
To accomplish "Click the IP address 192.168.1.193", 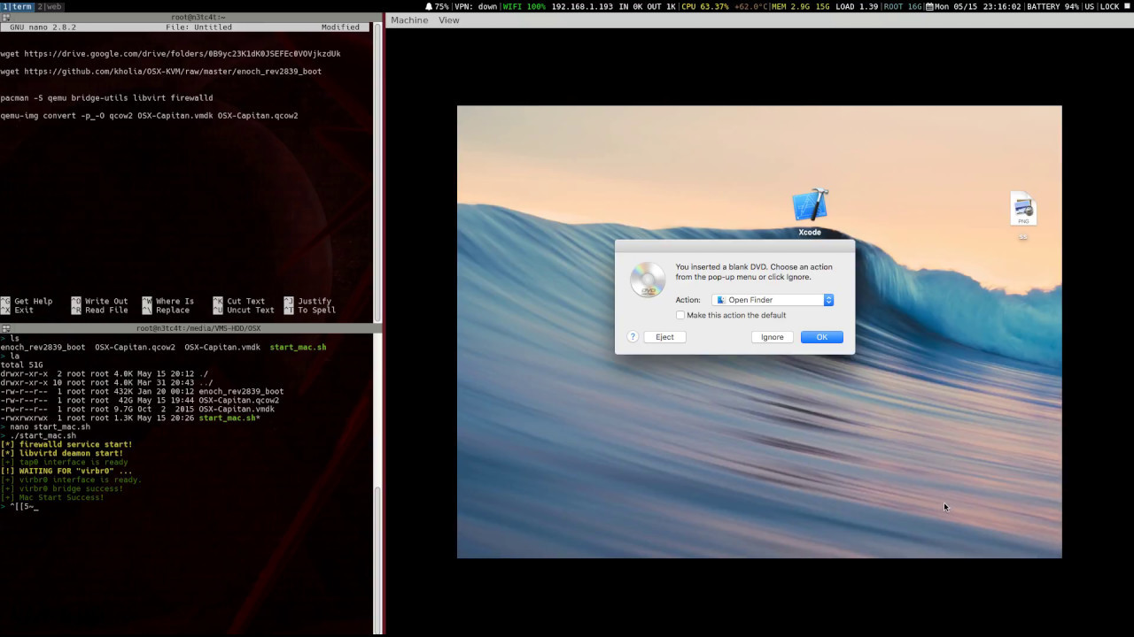I will pos(582,6).
